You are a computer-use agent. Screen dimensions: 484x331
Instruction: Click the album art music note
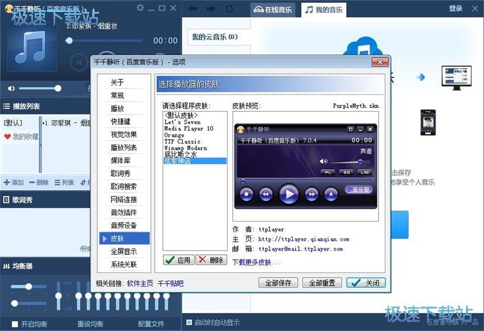[32, 46]
